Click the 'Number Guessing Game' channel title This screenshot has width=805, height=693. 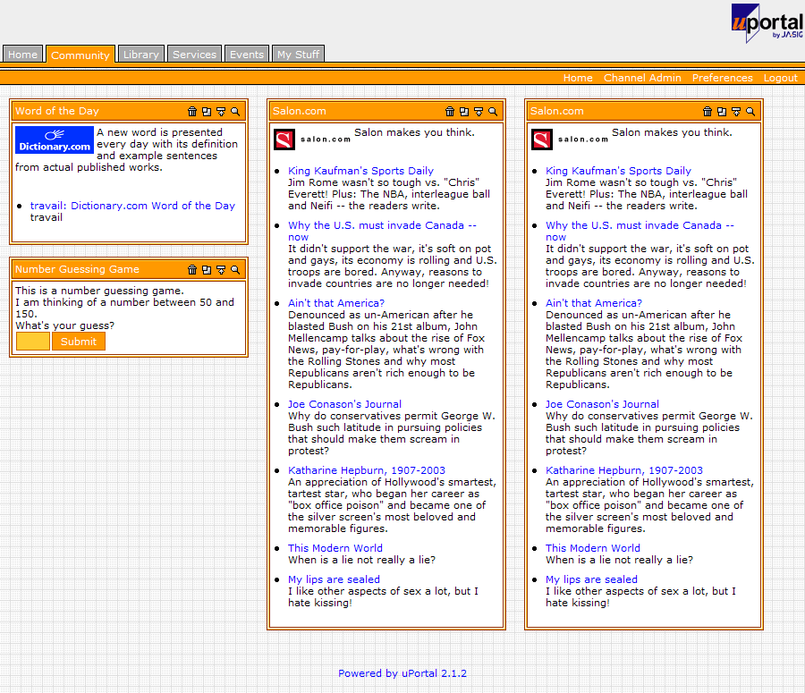click(x=77, y=269)
